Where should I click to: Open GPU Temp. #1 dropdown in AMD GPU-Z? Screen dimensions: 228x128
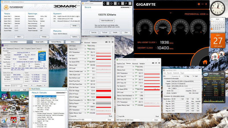pos(133,77)
